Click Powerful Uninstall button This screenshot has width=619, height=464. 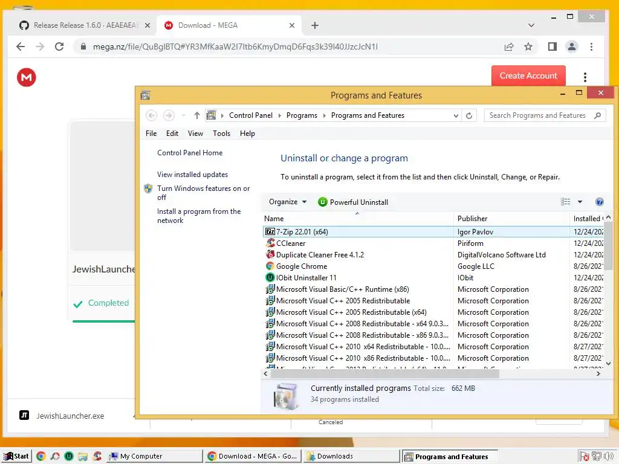pyautogui.click(x=353, y=202)
